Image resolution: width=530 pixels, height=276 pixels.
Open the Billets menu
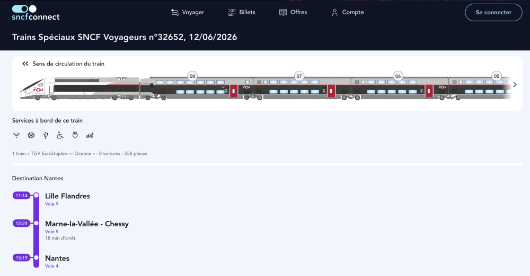click(x=242, y=13)
